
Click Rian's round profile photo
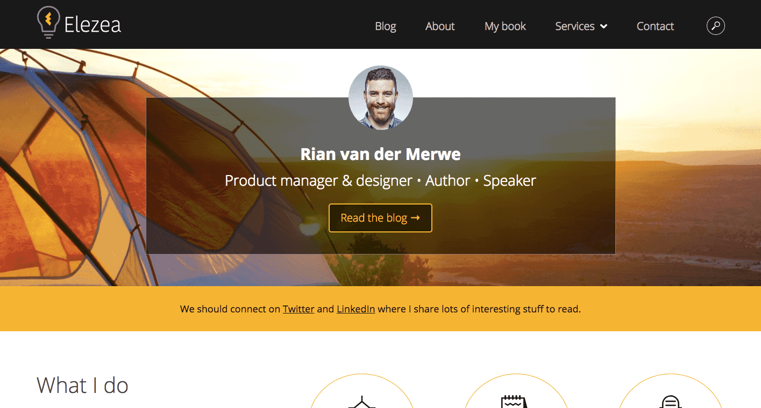tap(381, 98)
